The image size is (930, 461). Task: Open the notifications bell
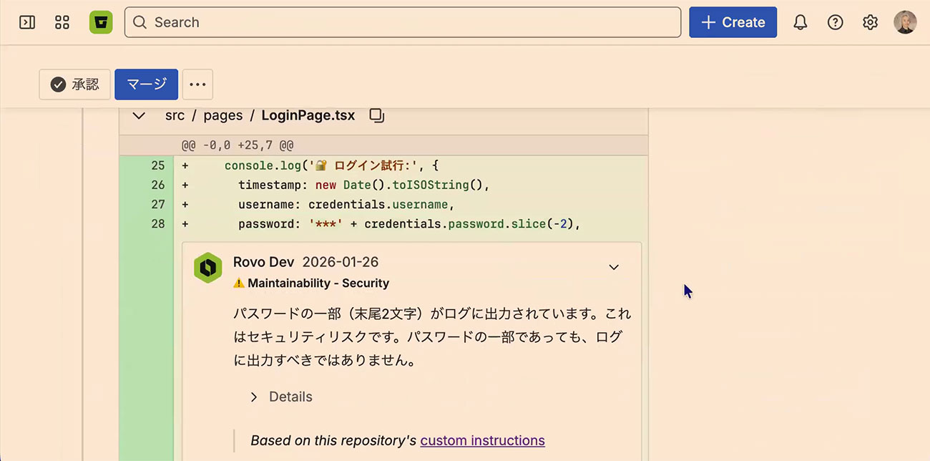point(801,22)
